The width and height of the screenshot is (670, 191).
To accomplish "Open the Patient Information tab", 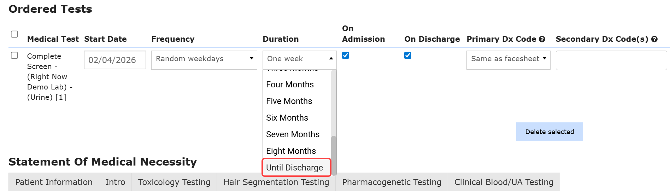I will [54, 182].
